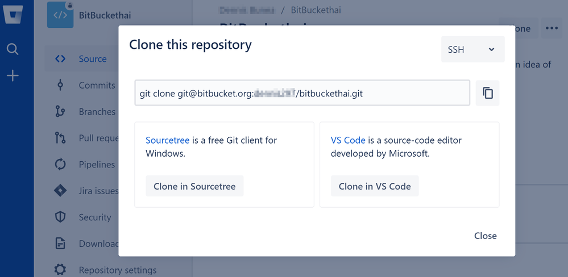
Task: Go to Branches in sidebar
Action: coord(97,112)
